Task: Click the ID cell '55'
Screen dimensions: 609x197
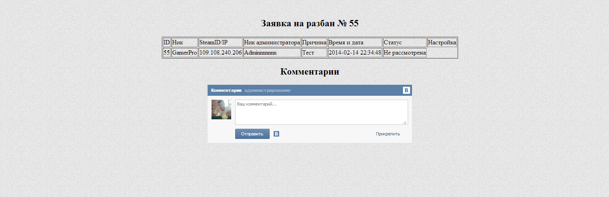Action: tap(167, 53)
